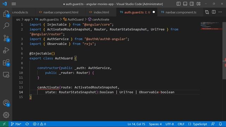Click the constructor keyword

click(x=48, y=68)
